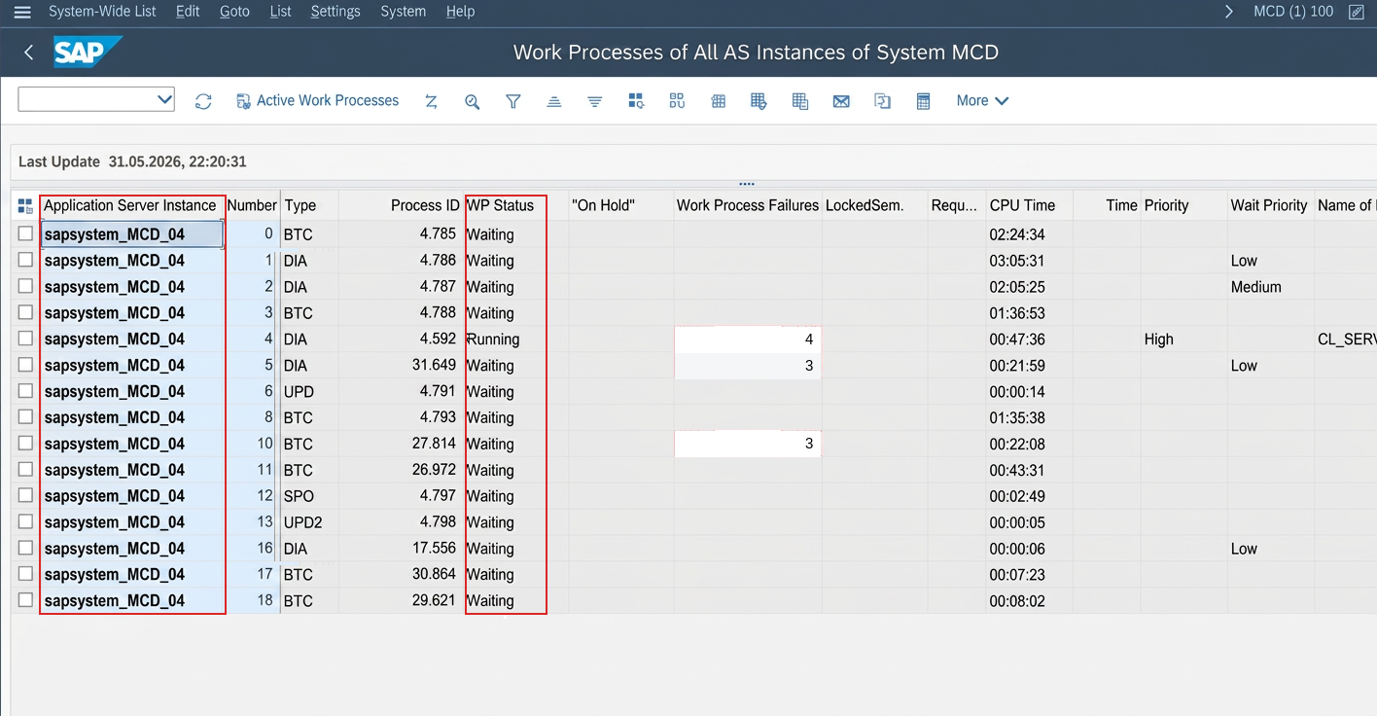Open the List menu

[x=280, y=12]
